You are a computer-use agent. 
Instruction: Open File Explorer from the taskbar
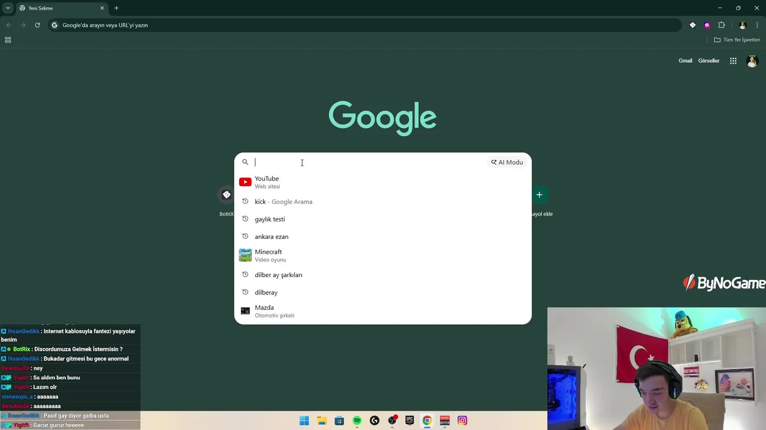[x=321, y=420]
